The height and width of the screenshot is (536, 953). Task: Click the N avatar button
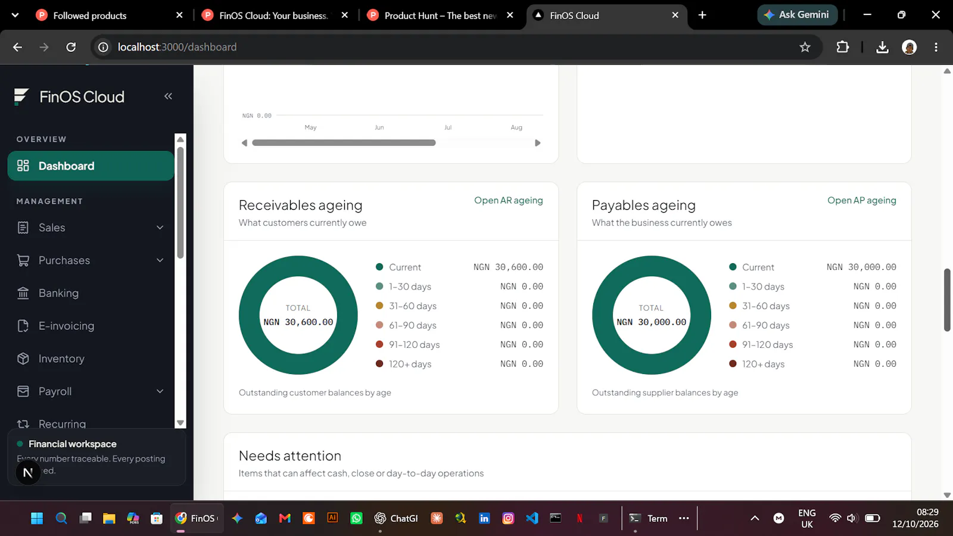[x=27, y=473]
